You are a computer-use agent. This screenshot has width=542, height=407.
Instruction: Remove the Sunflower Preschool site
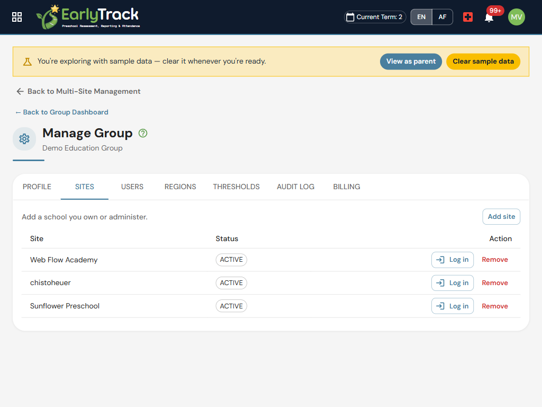[495, 306]
